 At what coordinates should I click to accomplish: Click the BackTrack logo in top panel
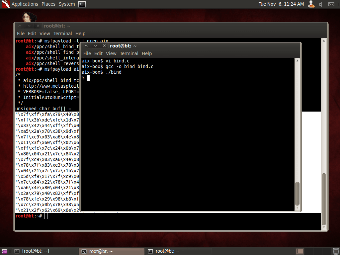tap(5, 4)
